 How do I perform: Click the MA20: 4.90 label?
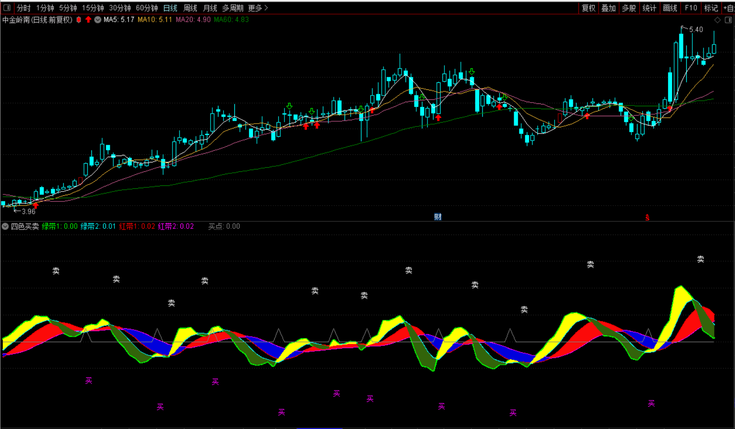pyautogui.click(x=193, y=20)
